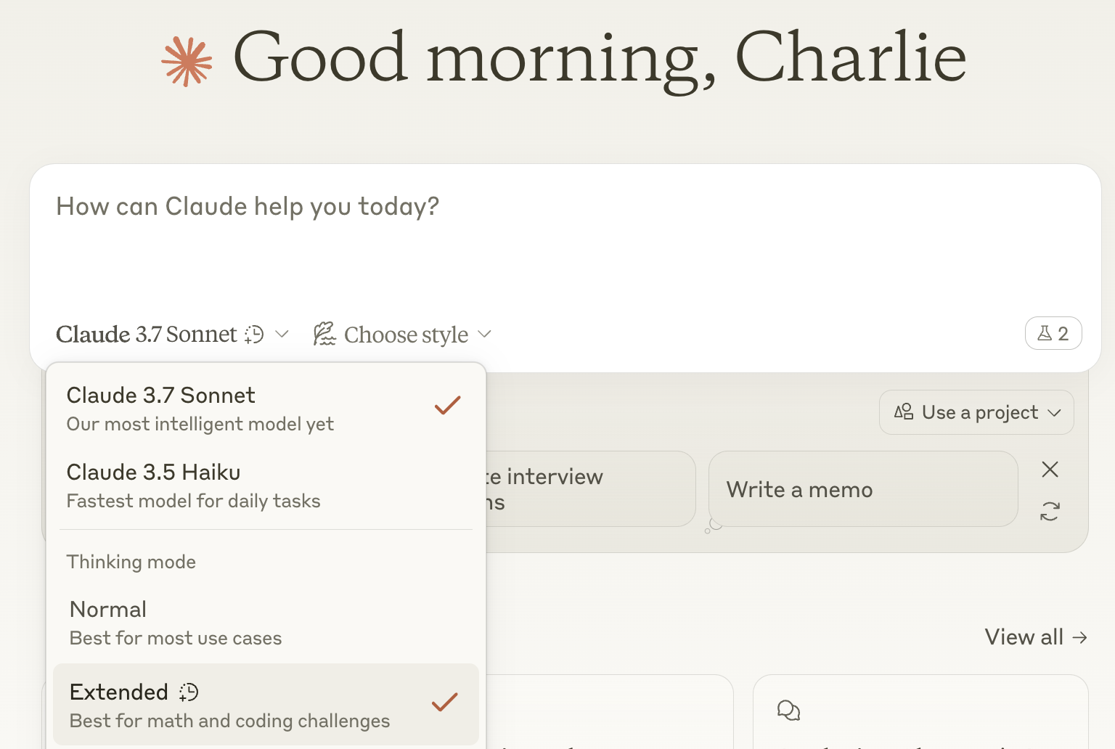This screenshot has height=749, width=1115.
Task: Open the Choose style dropdown chevron
Action: click(x=485, y=334)
